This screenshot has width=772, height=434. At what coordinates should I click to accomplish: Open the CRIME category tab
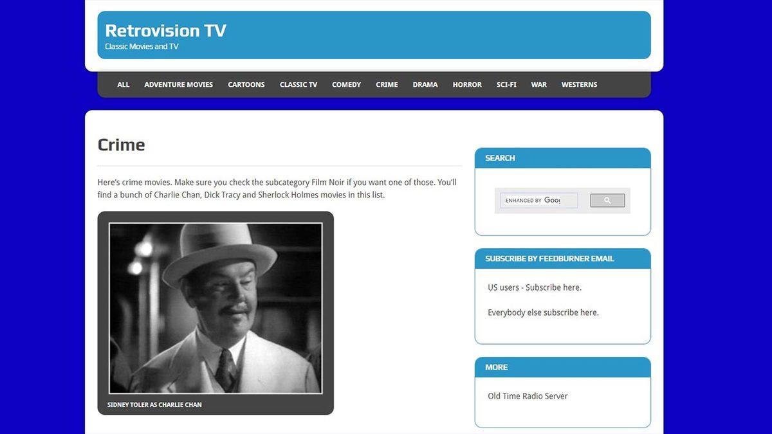[386, 84]
